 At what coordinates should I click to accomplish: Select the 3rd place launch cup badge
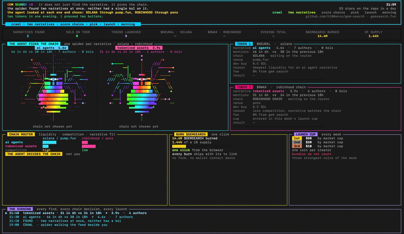coord(297,146)
